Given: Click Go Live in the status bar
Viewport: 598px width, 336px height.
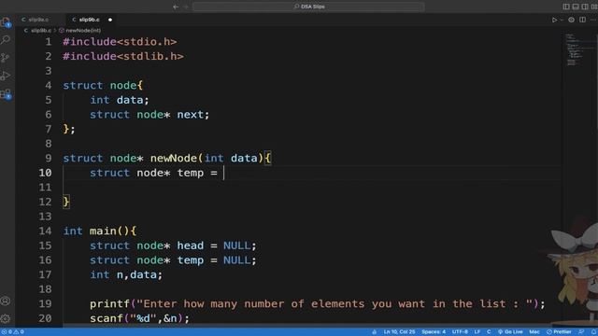Looking at the screenshot, I should coord(510,332).
